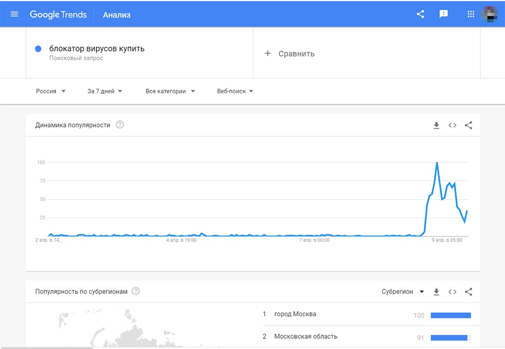Image resolution: width=505 pixels, height=349 pixels.
Task: Edit the search term блокатор вирусов купить
Action: [x=96, y=49]
